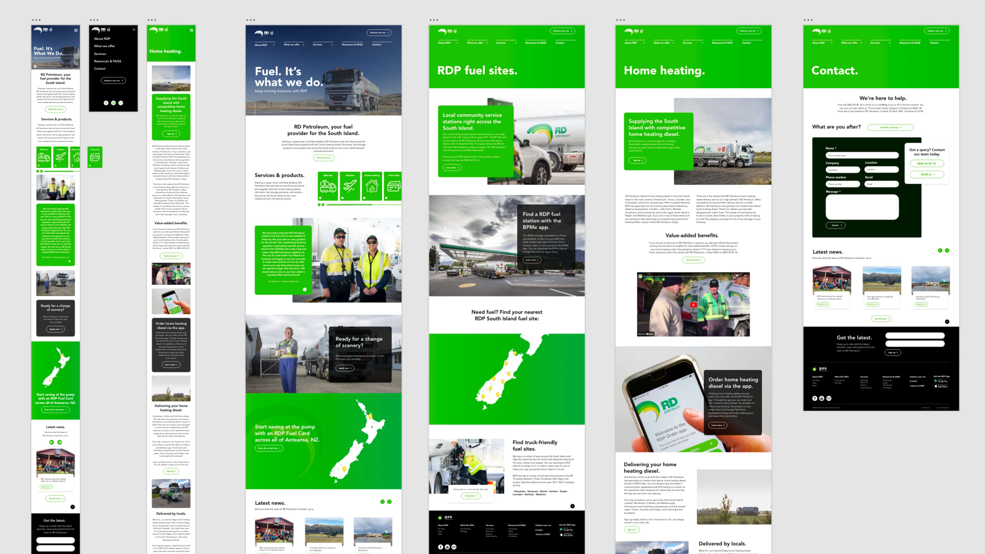
Task: Select Bulk fuel card on mobile homepage
Action: 44,157
